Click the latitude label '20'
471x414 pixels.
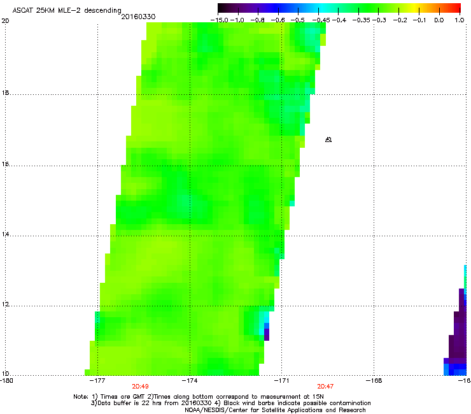coord(5,21)
